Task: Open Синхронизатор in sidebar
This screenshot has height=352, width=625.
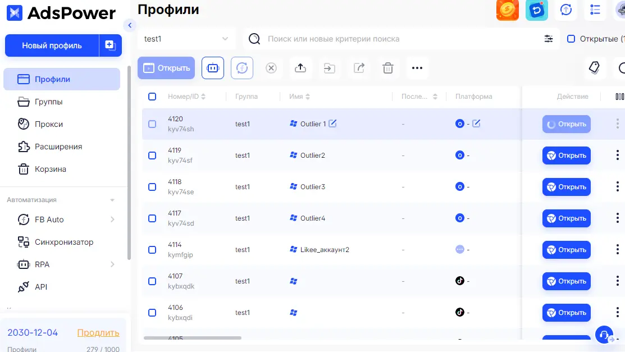Action: [62, 242]
